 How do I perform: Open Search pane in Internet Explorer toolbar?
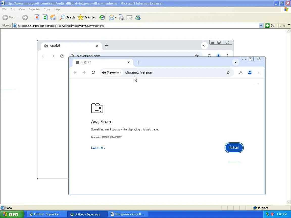point(67,17)
